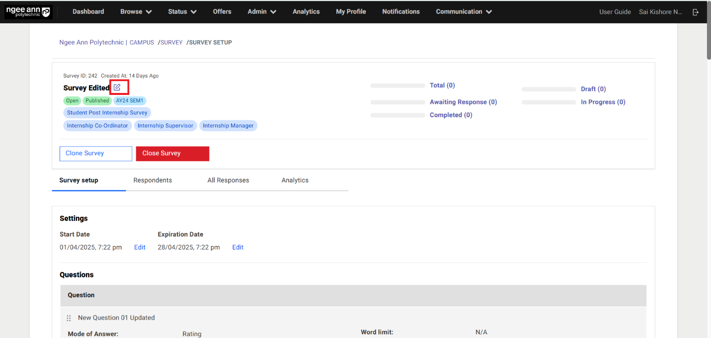Click the edit pencil icon beside Survey Edited
711x338 pixels.
tap(117, 87)
